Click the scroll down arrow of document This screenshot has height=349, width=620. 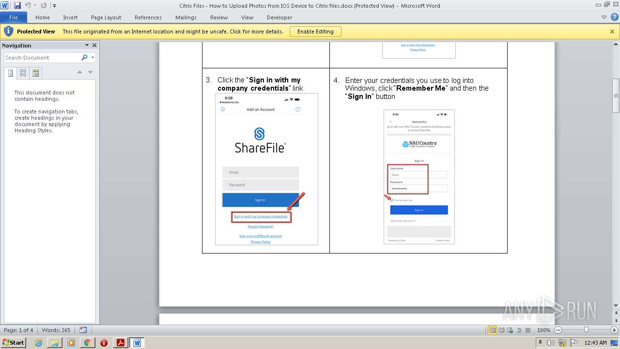616,305
